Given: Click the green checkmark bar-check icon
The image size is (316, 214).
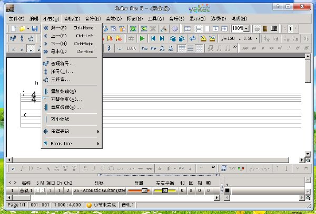Looking at the screenshot, I should point(133,29).
